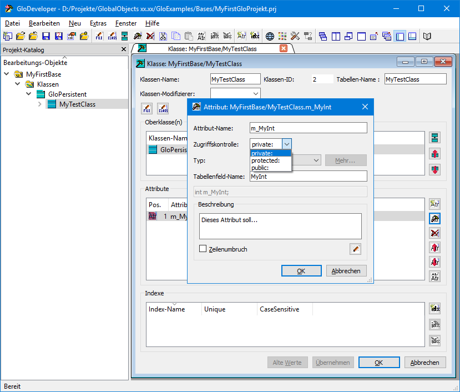The height and width of the screenshot is (392, 460).
Task: Click OK in the class window
Action: (x=379, y=363)
